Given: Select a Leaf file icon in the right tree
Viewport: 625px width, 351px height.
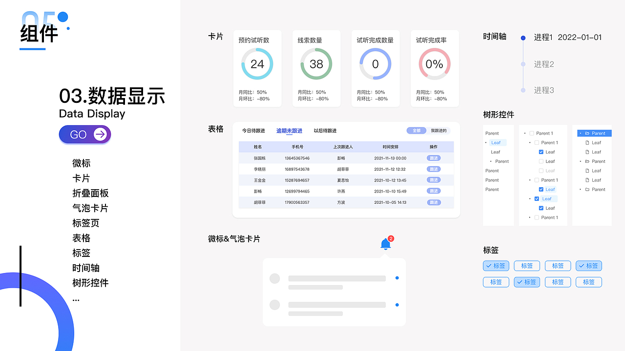Looking at the screenshot, I should [x=587, y=143].
